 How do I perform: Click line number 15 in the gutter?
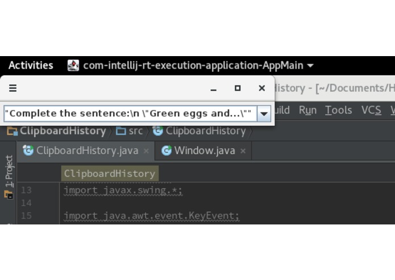click(26, 216)
